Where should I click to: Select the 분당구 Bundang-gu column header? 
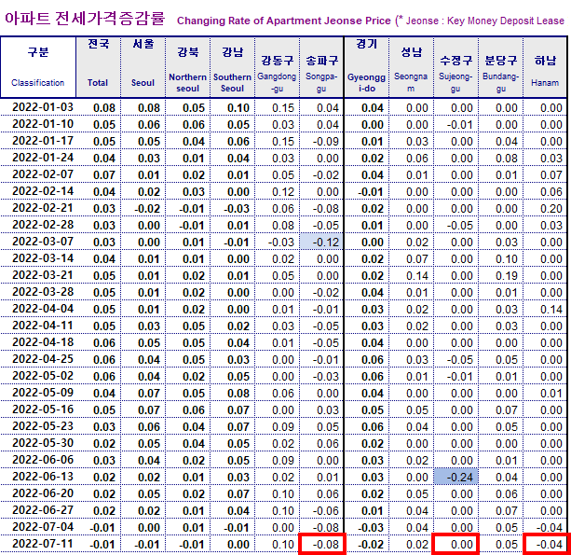[501, 67]
